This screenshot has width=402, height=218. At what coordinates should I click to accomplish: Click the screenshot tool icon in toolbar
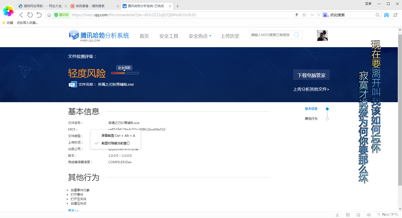(395, 15)
